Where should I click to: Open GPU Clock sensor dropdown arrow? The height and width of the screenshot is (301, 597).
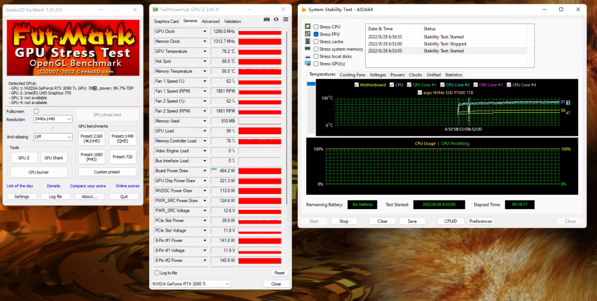[x=204, y=32]
